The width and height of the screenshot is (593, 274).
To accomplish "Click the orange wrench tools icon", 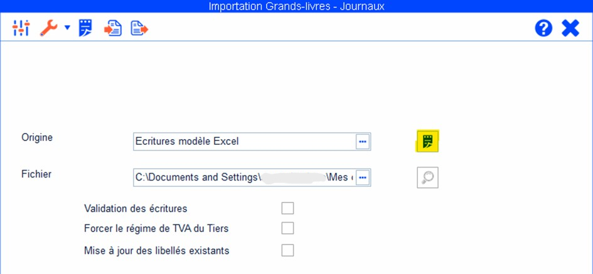I will coord(49,28).
